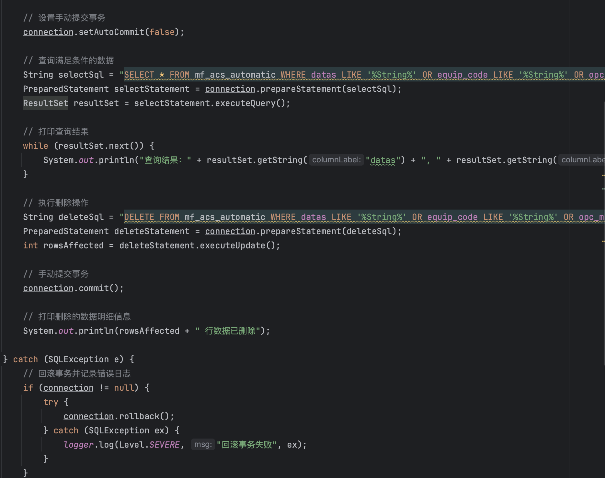Click catch (SQLException e) clause
This screenshot has width=605, height=478.
[68, 359]
